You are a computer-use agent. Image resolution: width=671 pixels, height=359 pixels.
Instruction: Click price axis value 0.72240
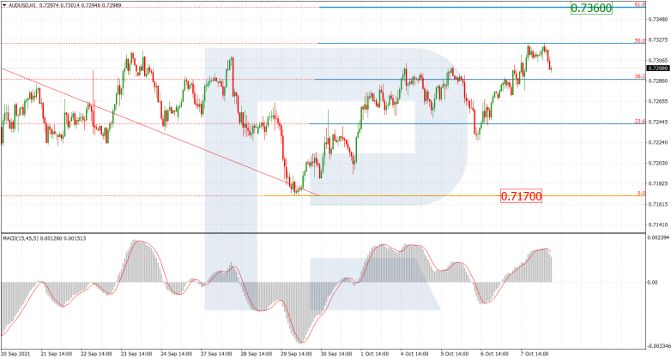658,143
